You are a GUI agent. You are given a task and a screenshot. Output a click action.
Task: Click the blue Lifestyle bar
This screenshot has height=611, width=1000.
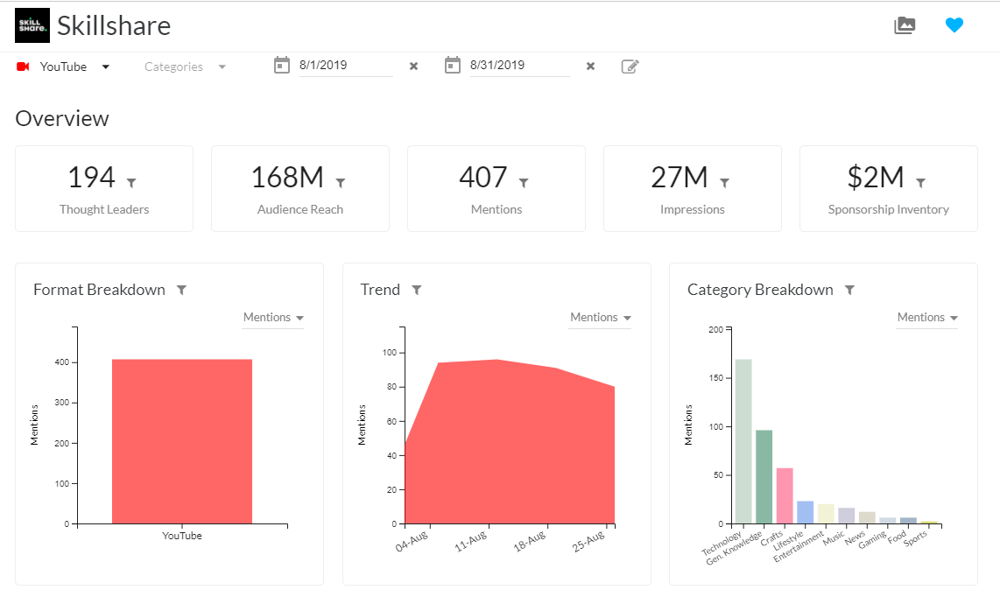click(x=806, y=512)
